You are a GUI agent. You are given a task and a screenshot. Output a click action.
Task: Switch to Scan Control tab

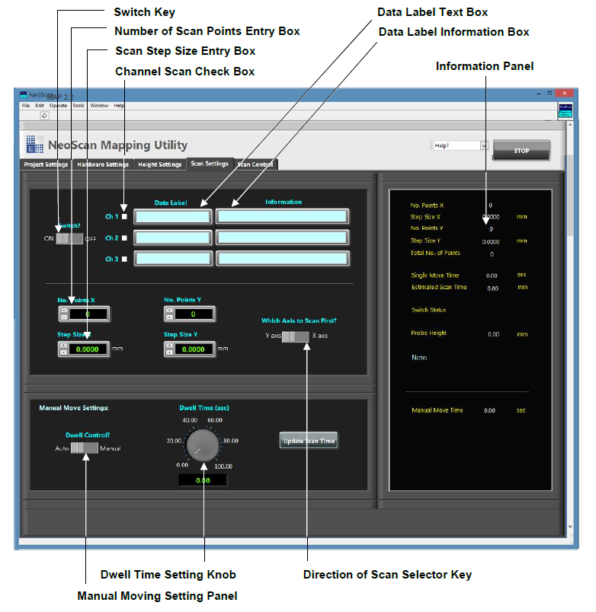(x=255, y=164)
